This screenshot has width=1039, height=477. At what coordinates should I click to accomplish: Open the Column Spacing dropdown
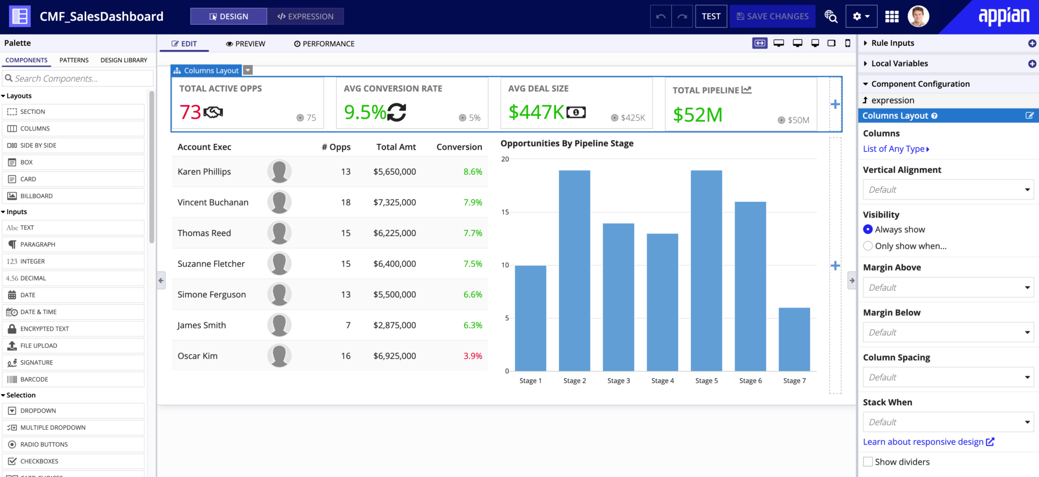[x=948, y=377]
